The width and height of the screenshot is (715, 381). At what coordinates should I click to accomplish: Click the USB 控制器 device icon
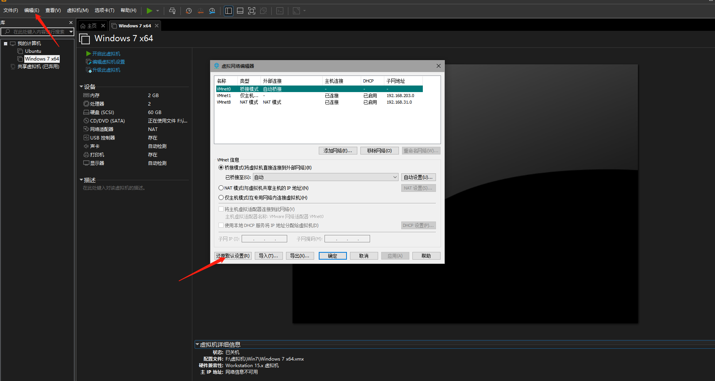[x=86, y=138]
